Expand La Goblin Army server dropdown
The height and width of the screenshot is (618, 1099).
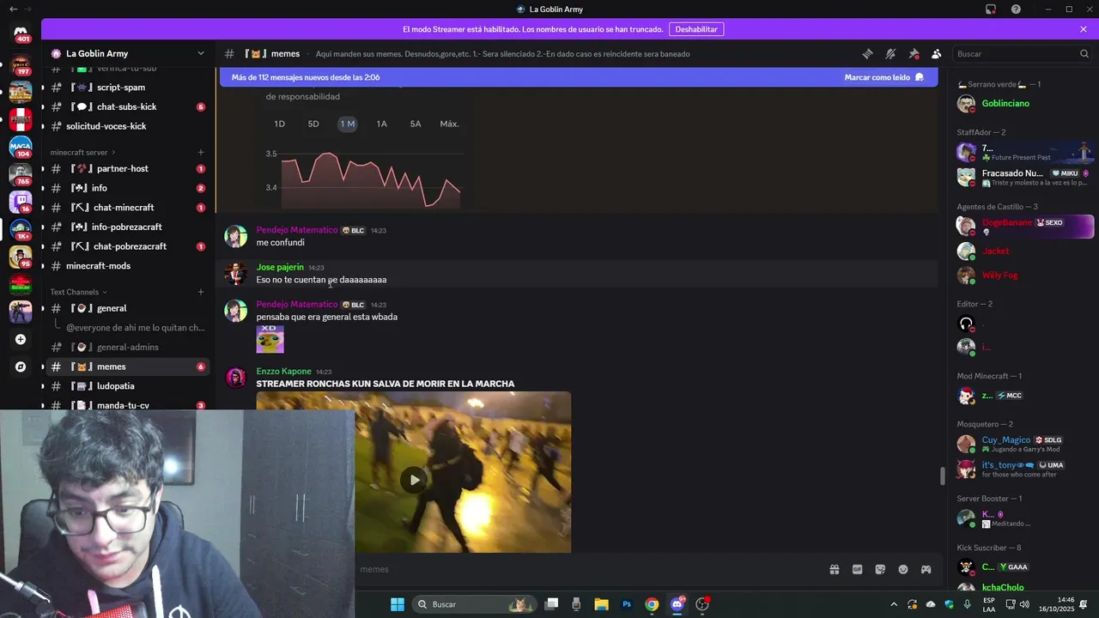coord(201,53)
